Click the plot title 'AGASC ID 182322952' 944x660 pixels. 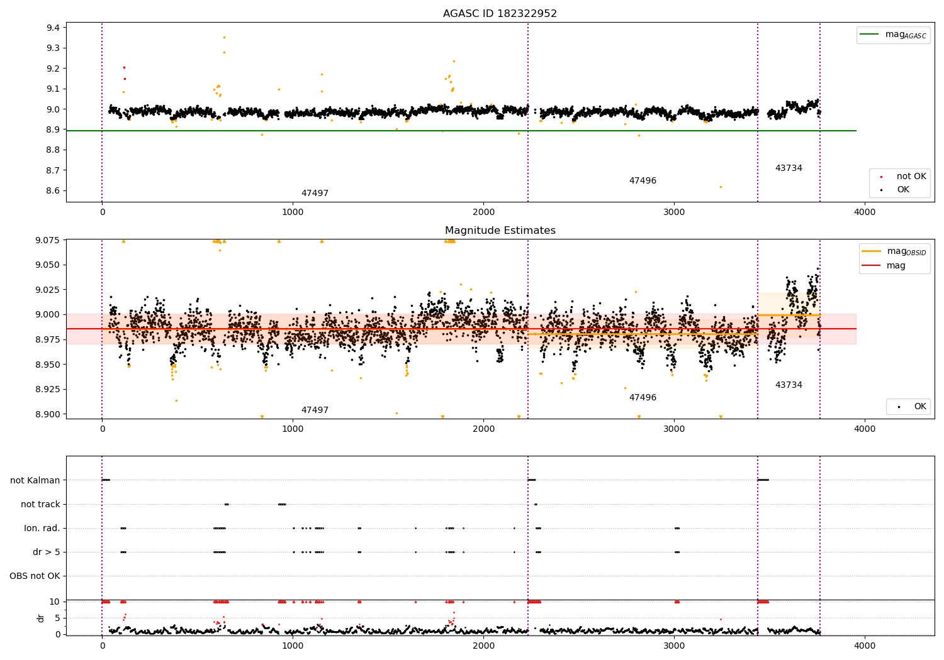(x=500, y=14)
